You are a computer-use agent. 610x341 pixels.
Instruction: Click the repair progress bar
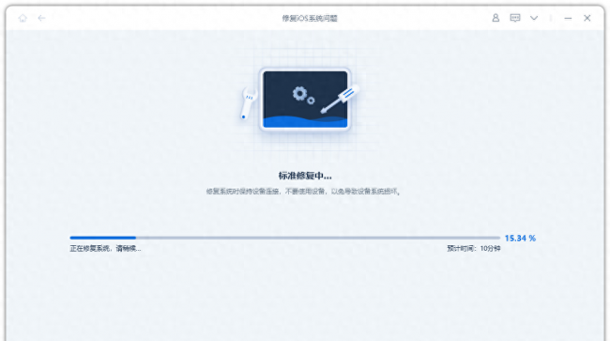tap(284, 238)
